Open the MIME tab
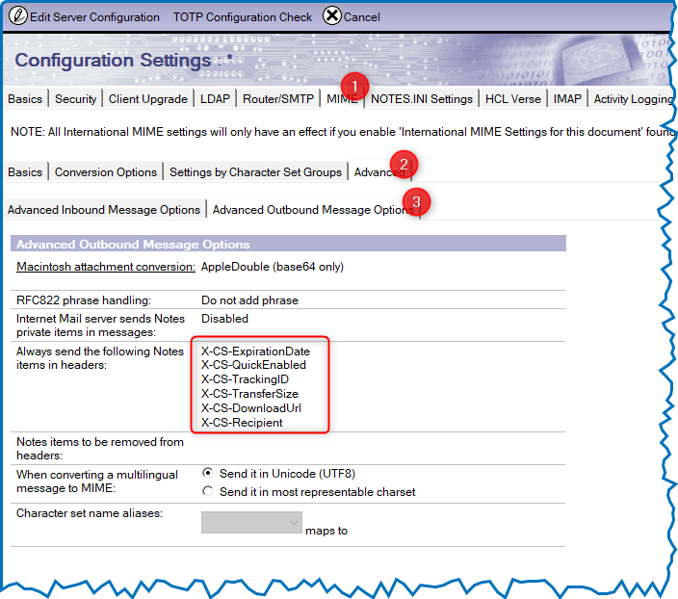Screen dimensions: 678x599 [x=339, y=99]
